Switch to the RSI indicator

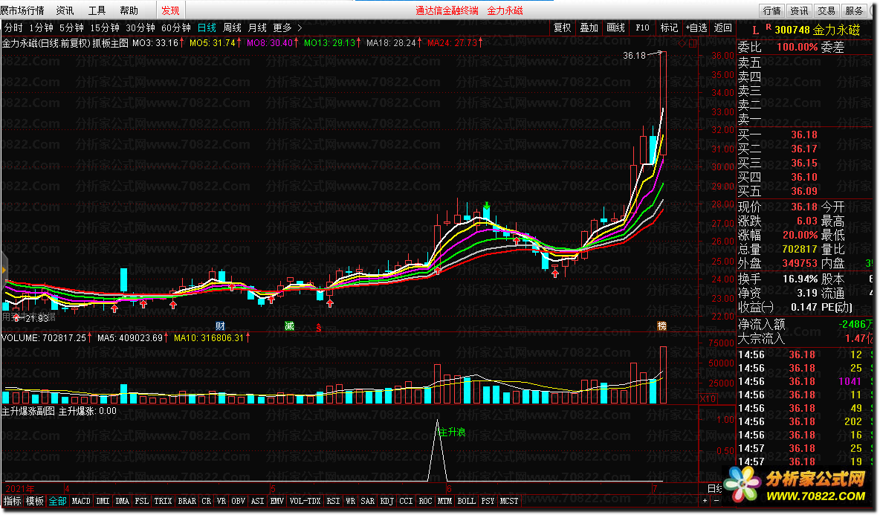click(x=333, y=501)
